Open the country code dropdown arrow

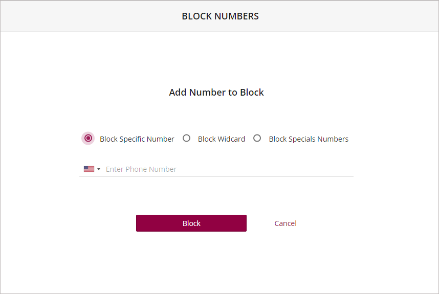click(99, 169)
